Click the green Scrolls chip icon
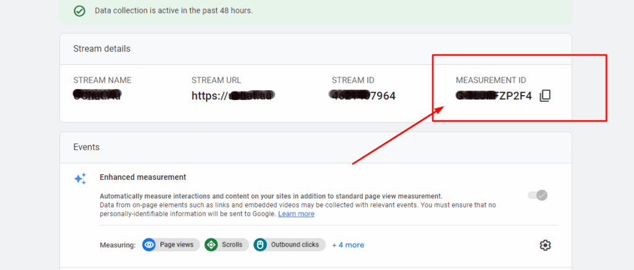 point(211,245)
